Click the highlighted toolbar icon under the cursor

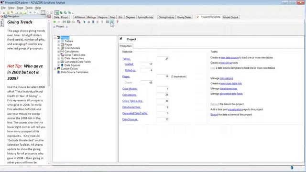[x=112, y=22]
